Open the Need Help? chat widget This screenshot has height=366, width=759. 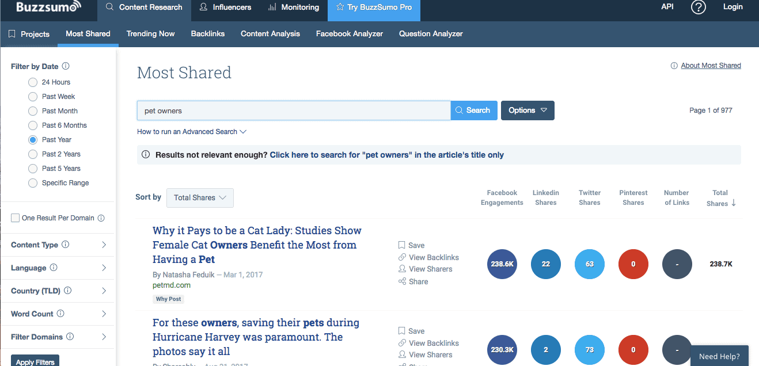click(719, 356)
